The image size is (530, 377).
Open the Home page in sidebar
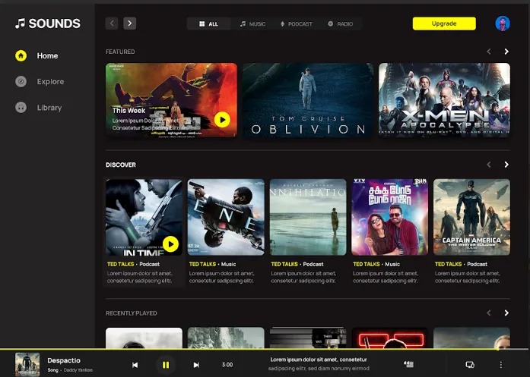[36, 55]
